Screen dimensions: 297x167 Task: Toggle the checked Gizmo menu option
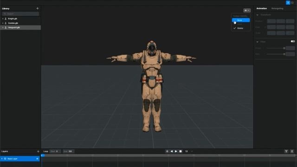pos(241,28)
